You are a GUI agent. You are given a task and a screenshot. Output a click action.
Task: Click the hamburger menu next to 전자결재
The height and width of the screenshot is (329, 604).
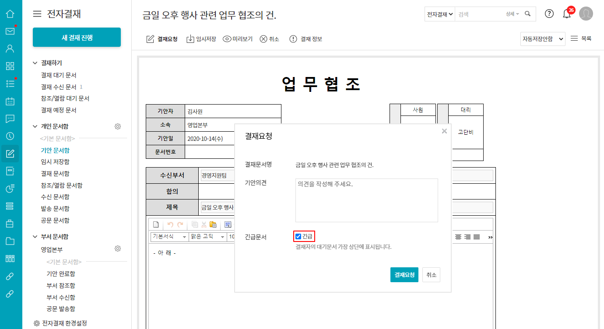tap(37, 14)
